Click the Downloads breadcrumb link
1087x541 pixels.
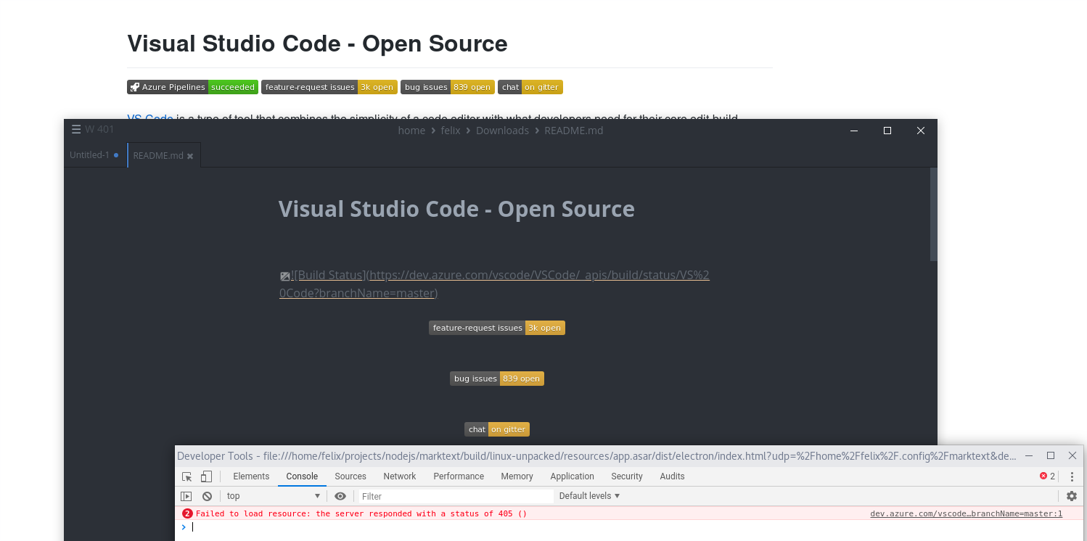click(502, 130)
